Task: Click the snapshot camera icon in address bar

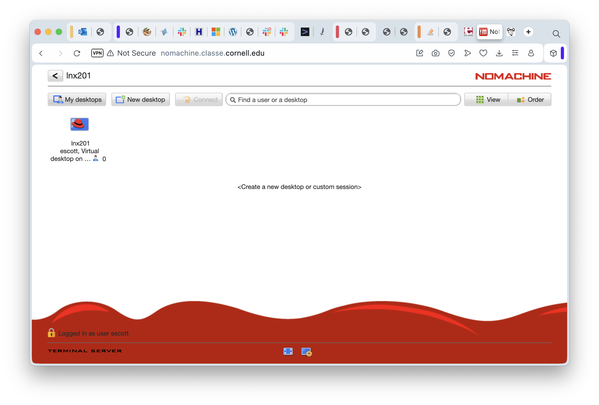Action: pos(435,53)
